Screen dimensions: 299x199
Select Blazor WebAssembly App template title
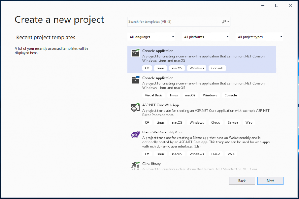(162, 132)
